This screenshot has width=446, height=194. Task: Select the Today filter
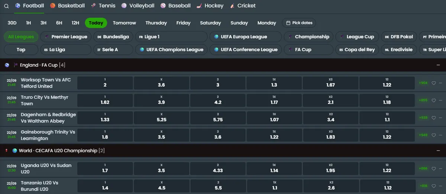pos(96,23)
